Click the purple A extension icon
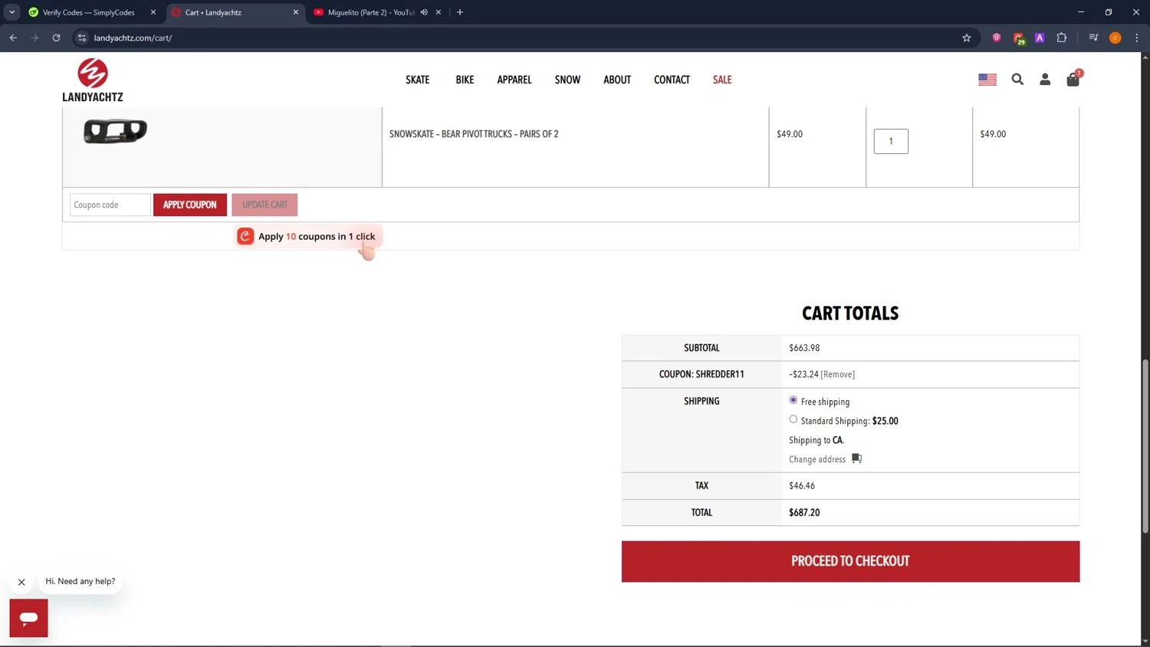 coord(1040,38)
